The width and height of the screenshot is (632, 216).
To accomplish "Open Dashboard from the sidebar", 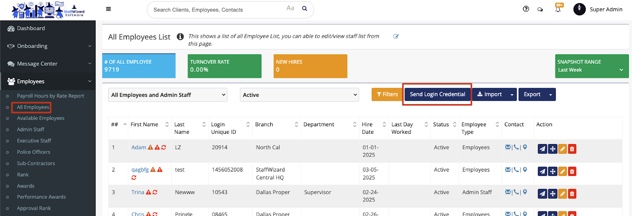I will point(31,28).
